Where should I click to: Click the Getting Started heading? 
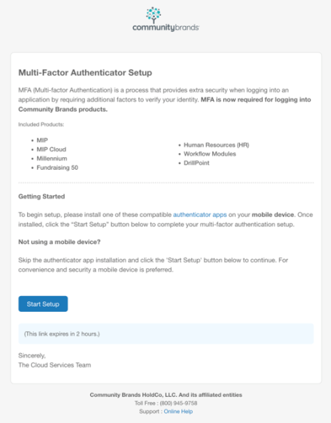pyautogui.click(x=41, y=196)
